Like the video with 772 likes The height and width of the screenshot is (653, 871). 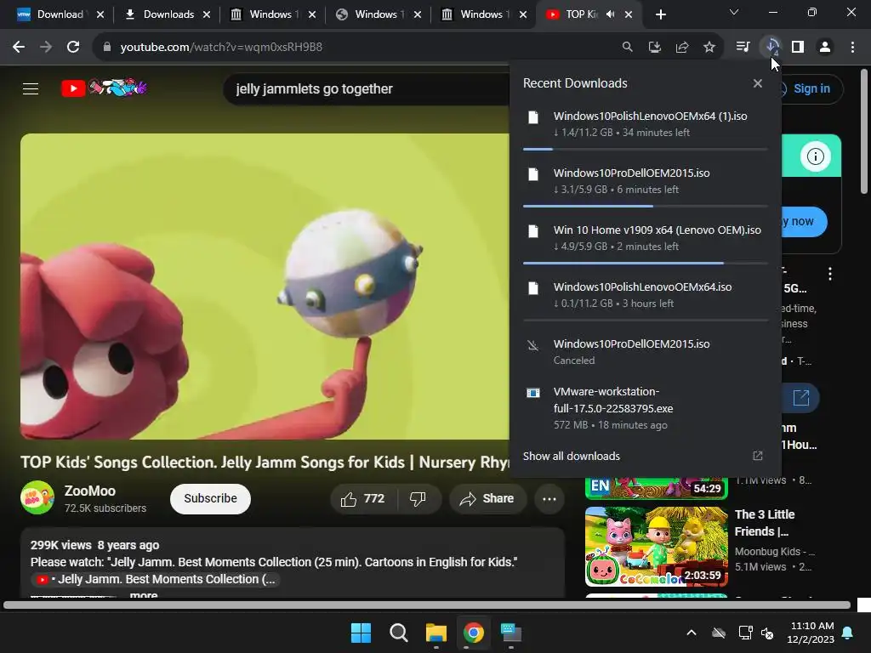[x=363, y=498]
